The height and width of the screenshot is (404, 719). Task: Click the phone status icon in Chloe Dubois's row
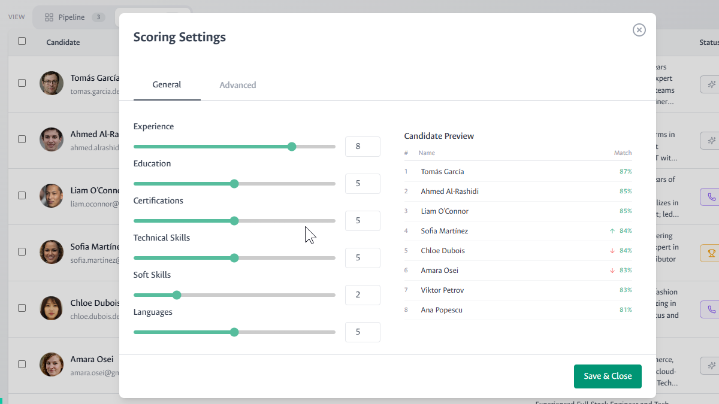coord(711,309)
